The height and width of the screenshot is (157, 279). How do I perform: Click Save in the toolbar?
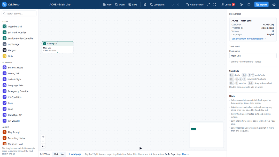coord(133,4)
